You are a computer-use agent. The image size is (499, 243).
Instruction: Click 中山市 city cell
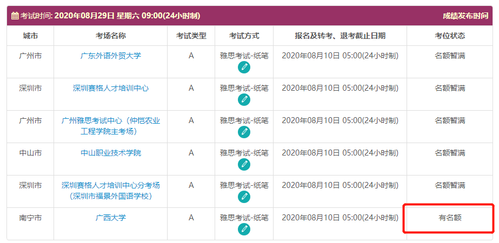pyautogui.click(x=30, y=153)
